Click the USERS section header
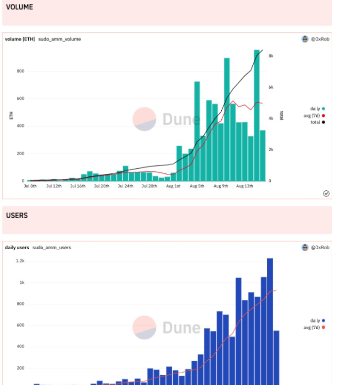Viewport: 341px width, 385px height. coord(17,216)
